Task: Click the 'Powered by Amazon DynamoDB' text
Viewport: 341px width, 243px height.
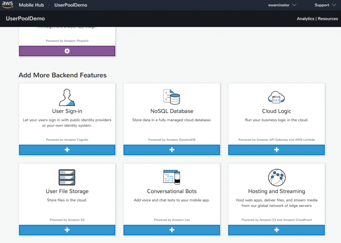Action: [x=172, y=140]
